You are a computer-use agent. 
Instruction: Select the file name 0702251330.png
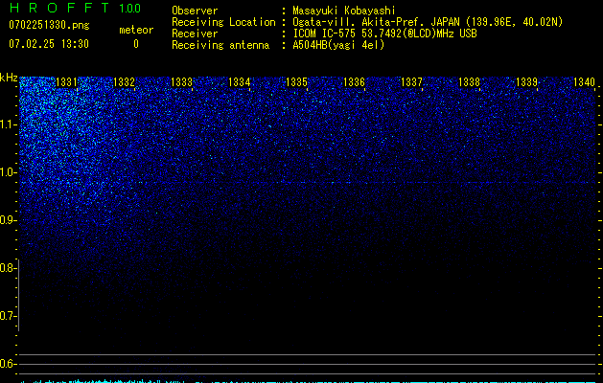pyautogui.click(x=49, y=26)
